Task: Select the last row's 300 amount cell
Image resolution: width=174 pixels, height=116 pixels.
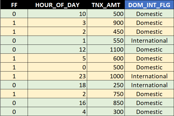Action: click(106, 112)
